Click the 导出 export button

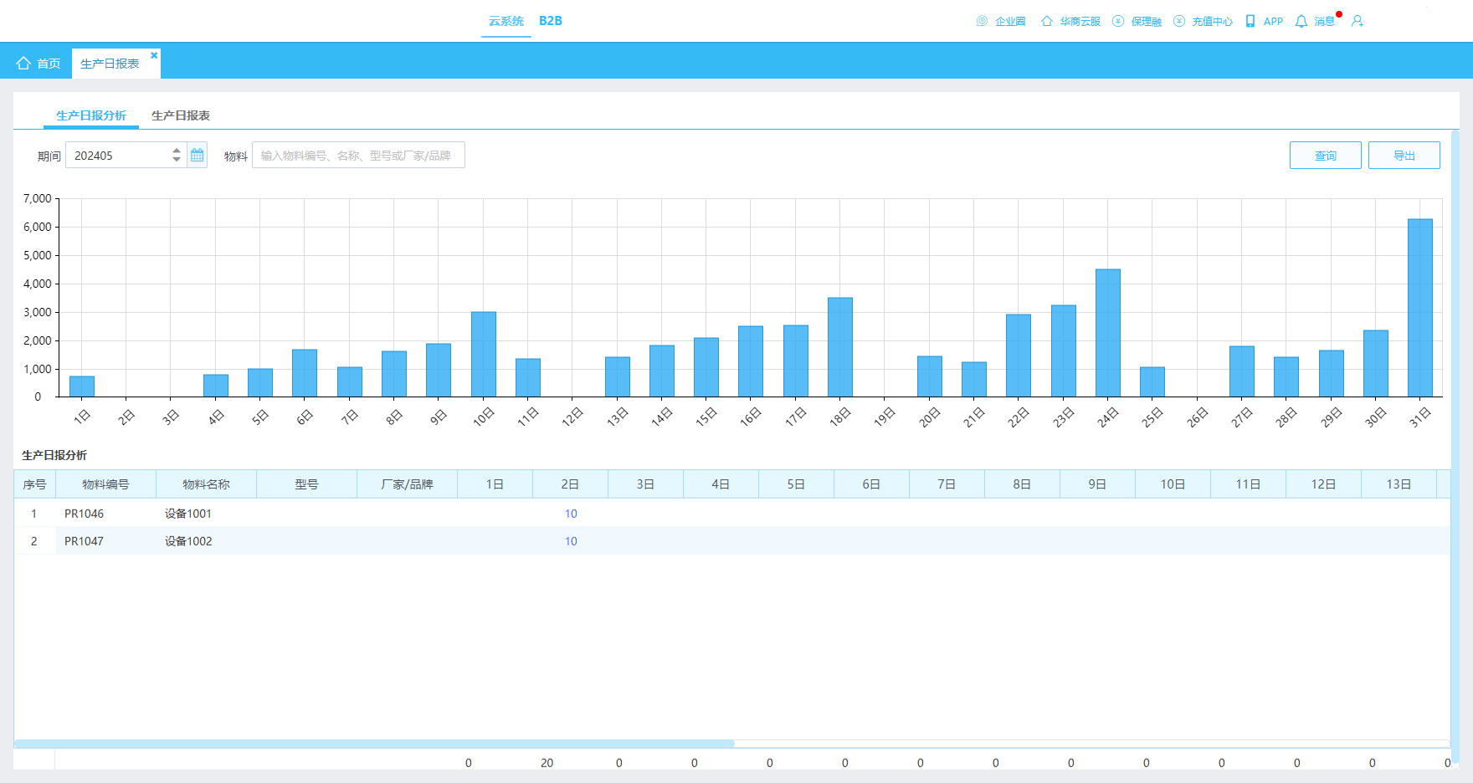click(1404, 156)
